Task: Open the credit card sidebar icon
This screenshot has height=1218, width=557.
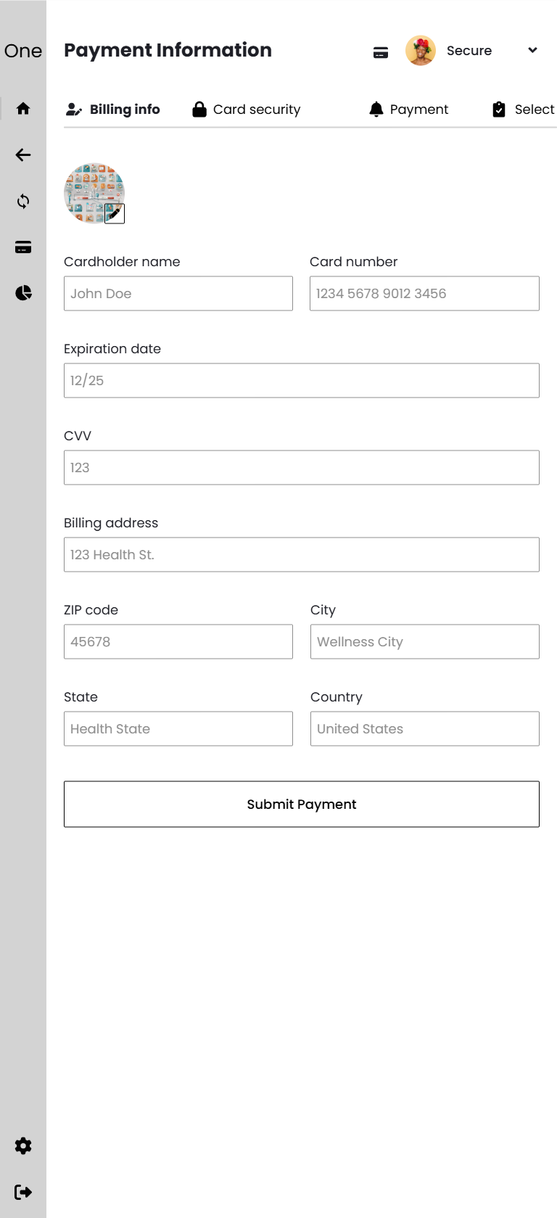Action: point(23,247)
